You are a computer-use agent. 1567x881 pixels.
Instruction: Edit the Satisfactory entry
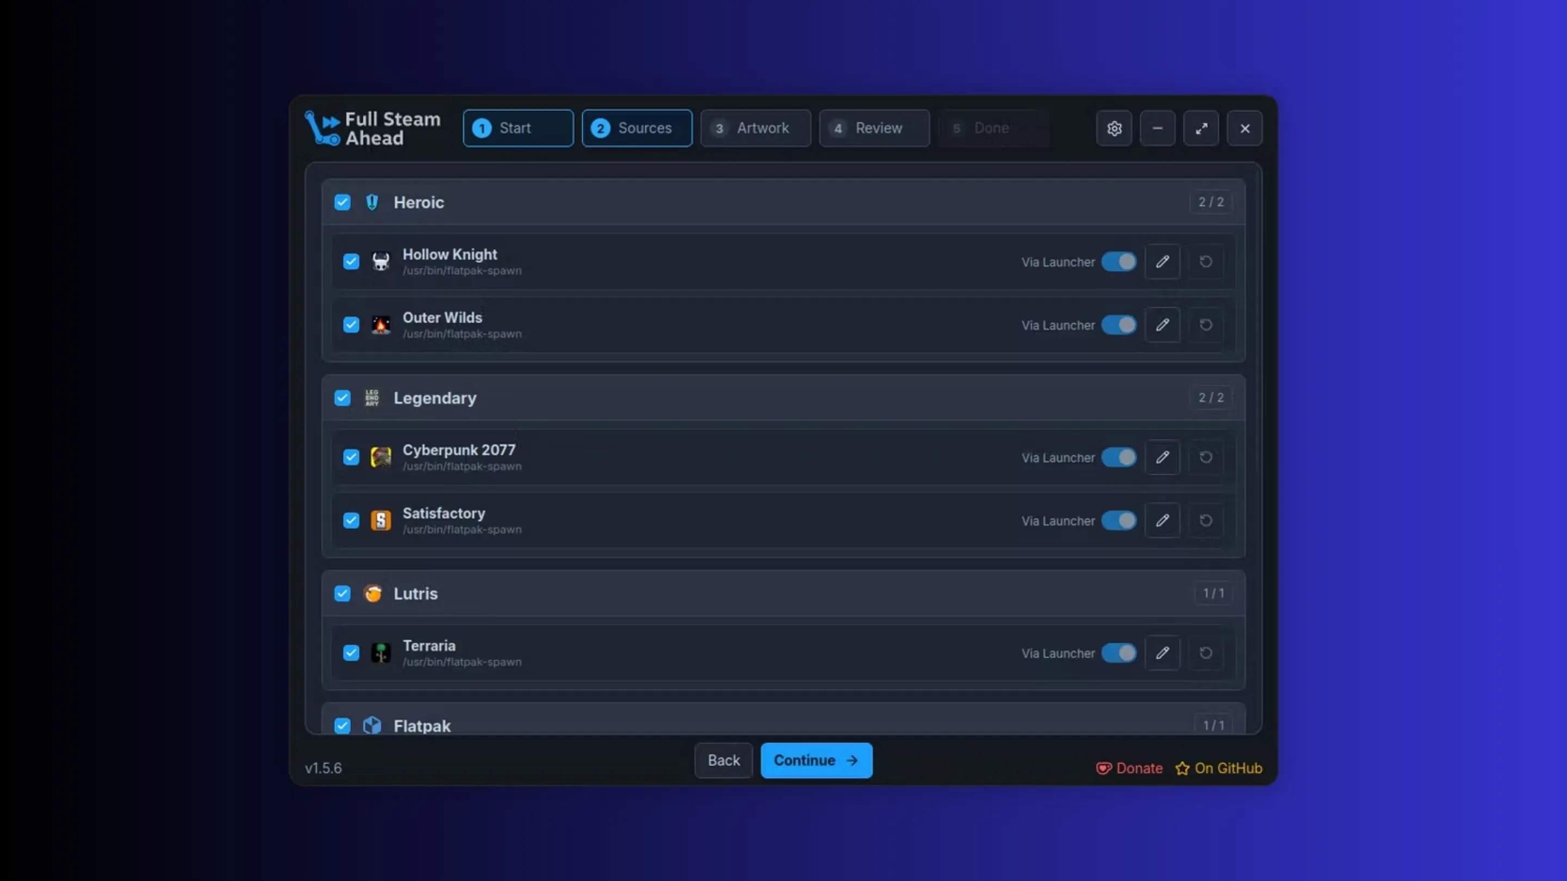[x=1163, y=520]
